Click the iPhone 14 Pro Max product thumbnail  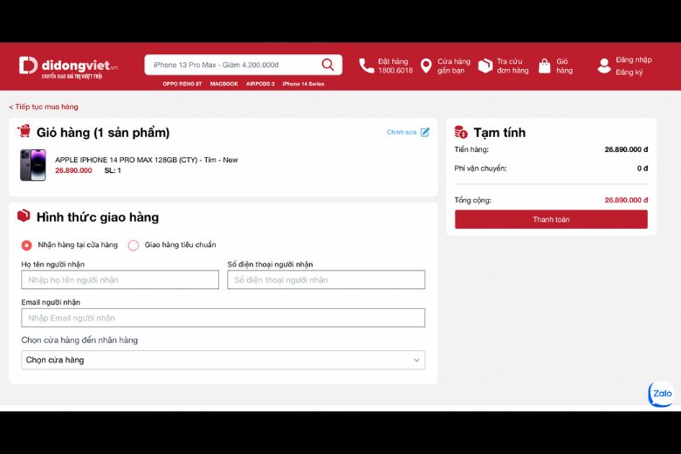[x=33, y=165]
